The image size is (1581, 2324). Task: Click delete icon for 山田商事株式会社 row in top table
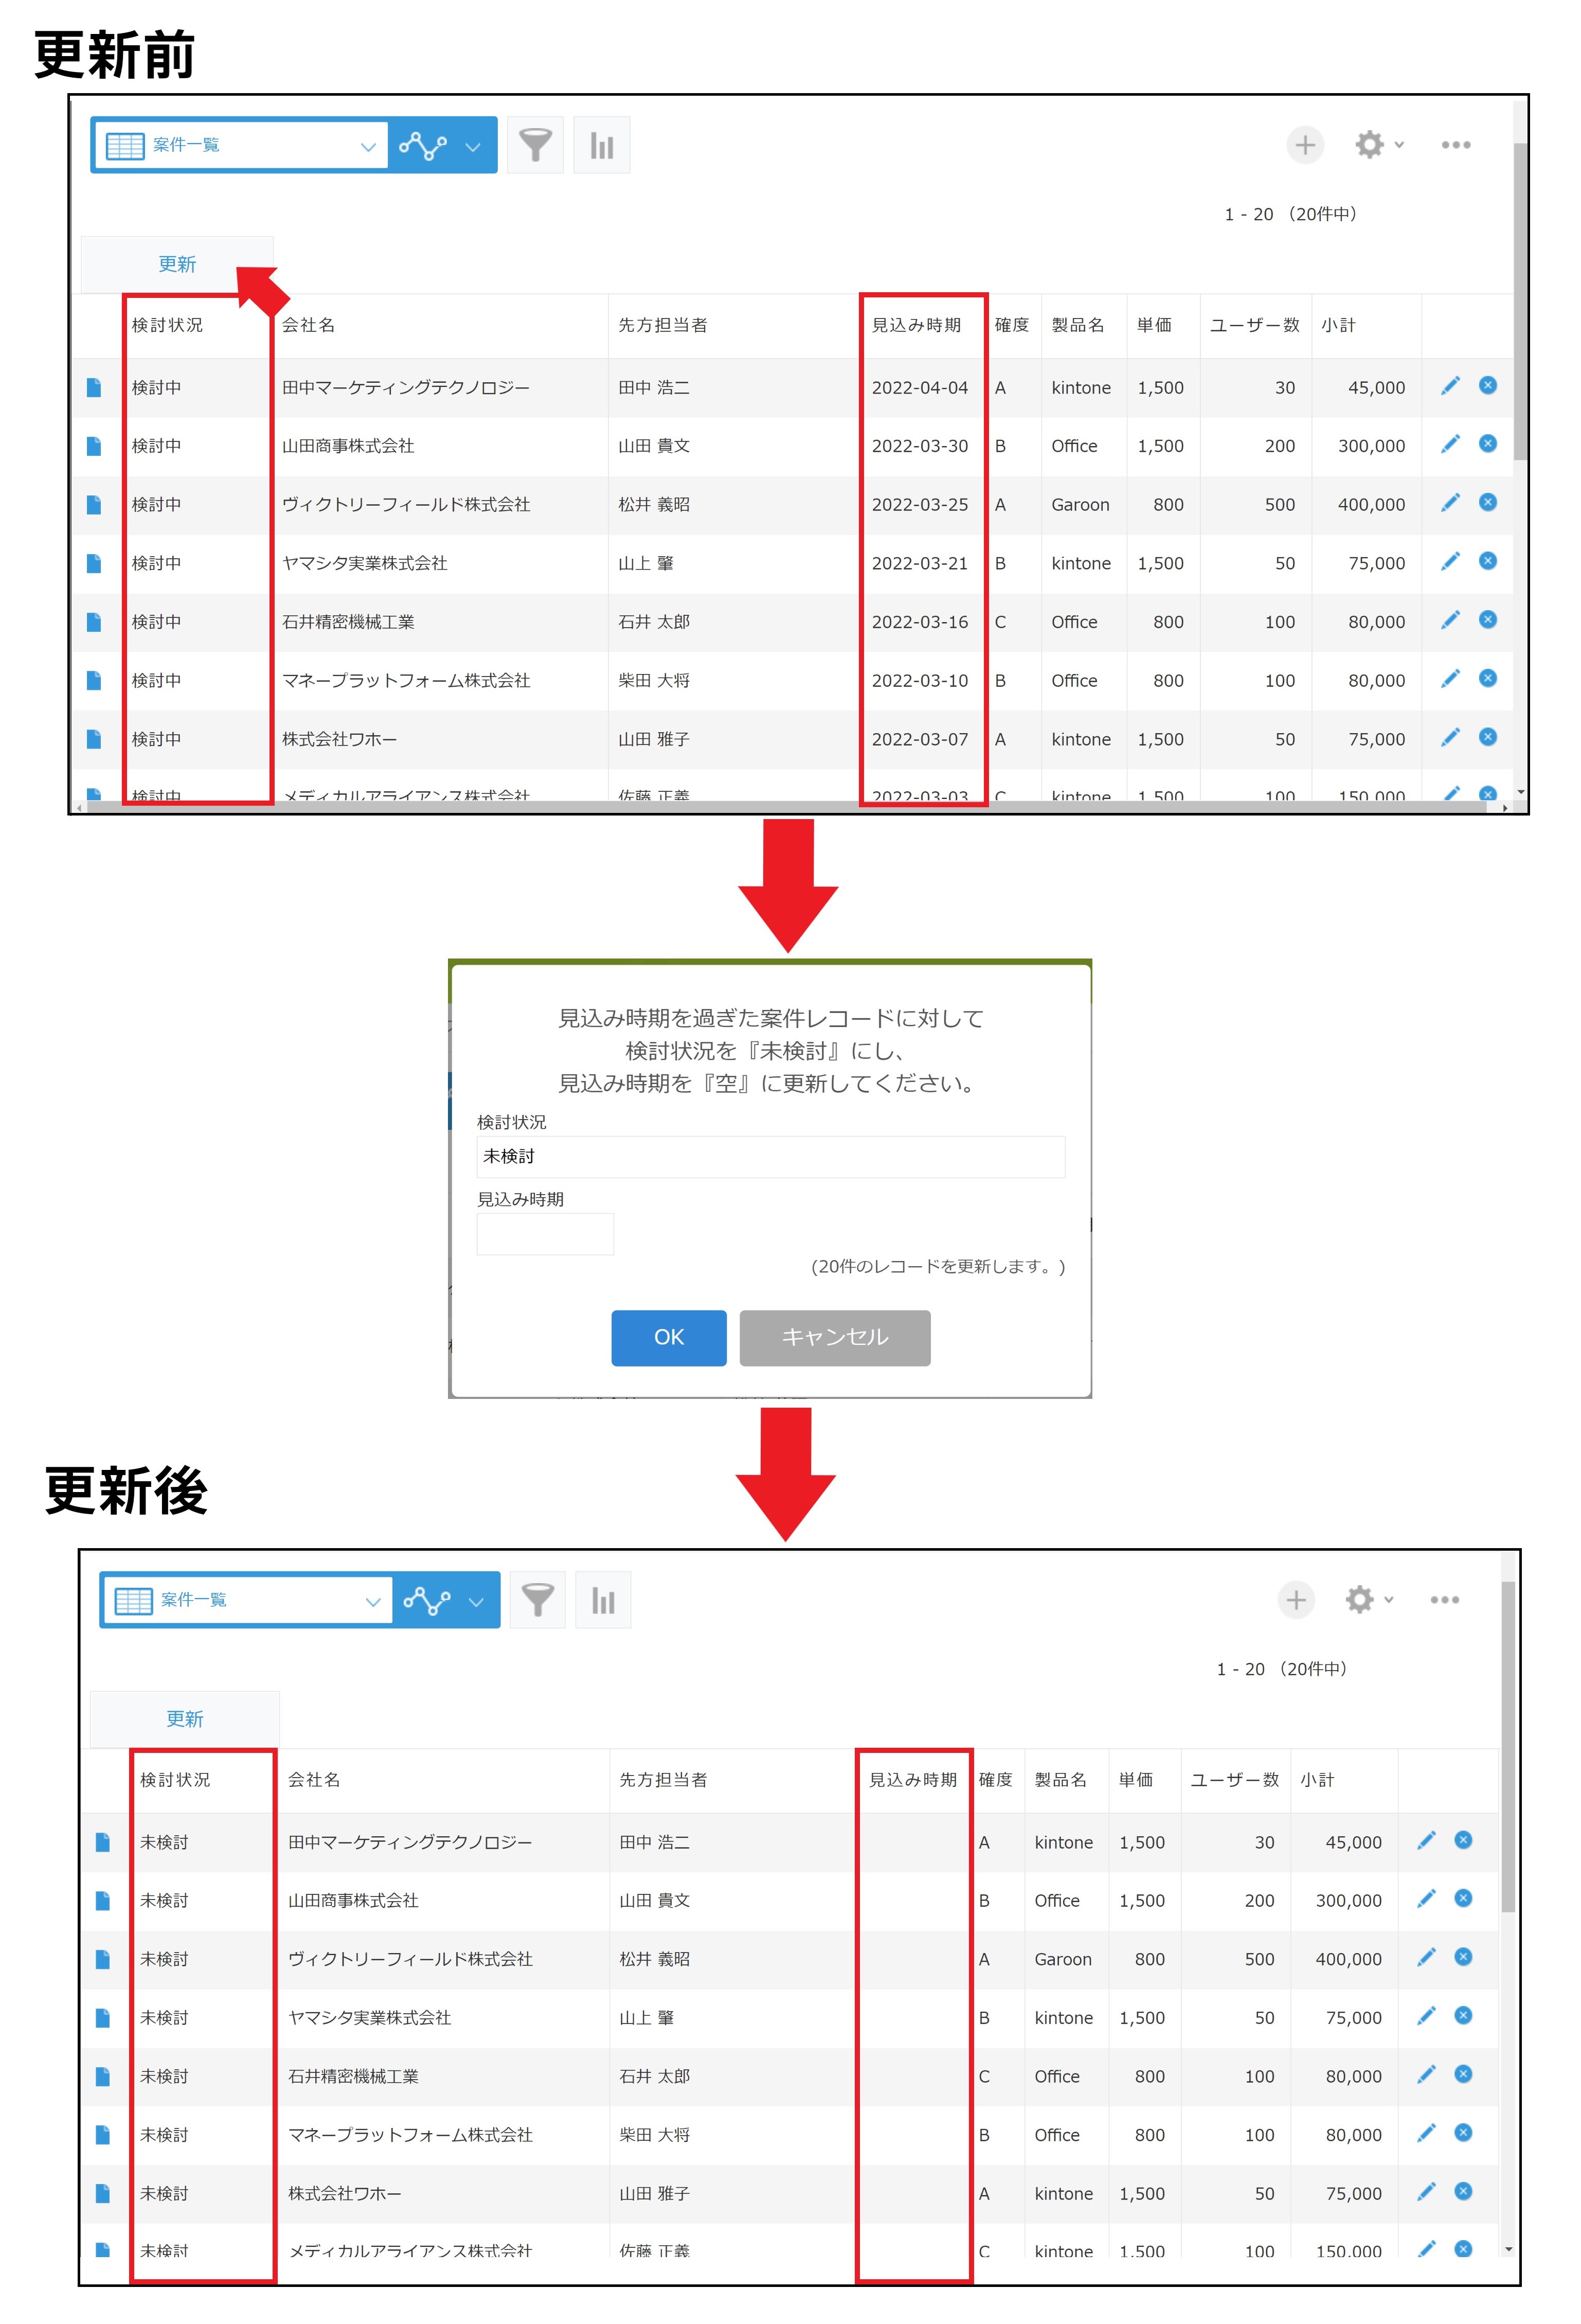(x=1487, y=444)
